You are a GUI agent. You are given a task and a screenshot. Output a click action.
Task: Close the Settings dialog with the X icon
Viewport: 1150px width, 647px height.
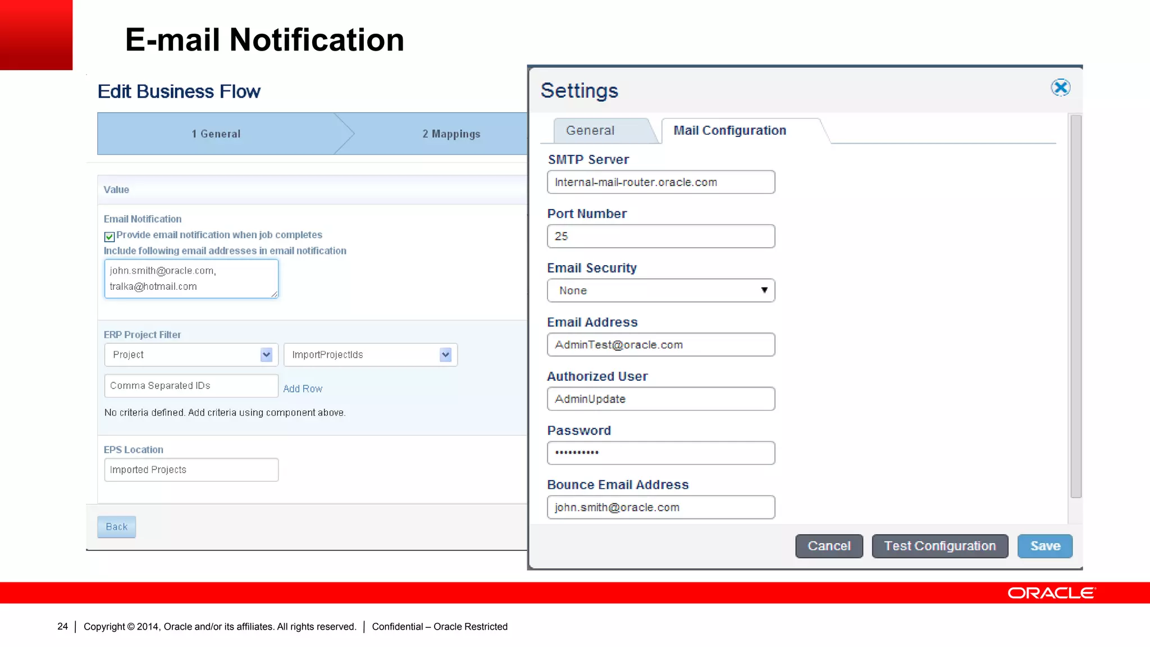coord(1060,88)
